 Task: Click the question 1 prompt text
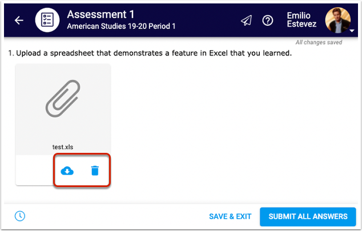[x=154, y=54]
